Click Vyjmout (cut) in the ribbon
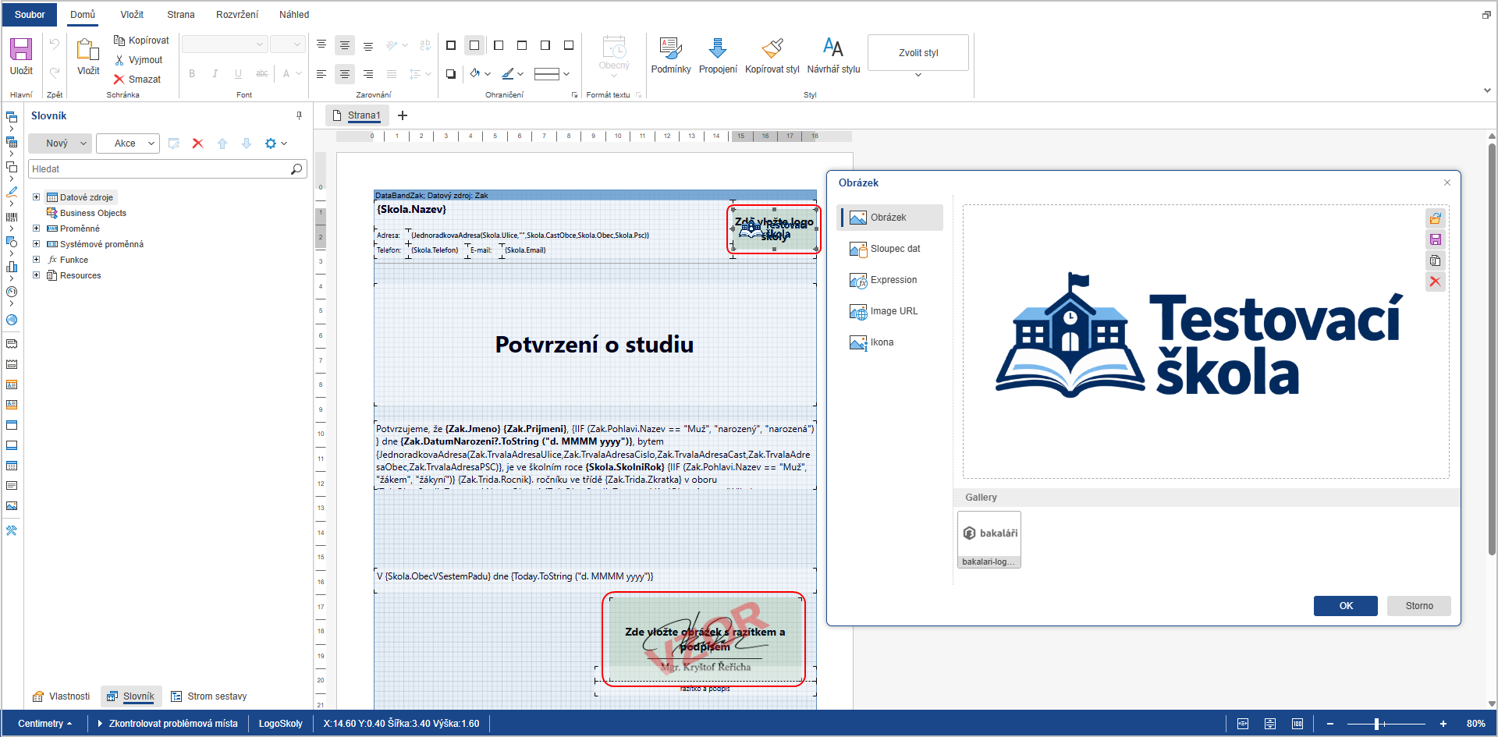This screenshot has width=1498, height=737. (138, 60)
